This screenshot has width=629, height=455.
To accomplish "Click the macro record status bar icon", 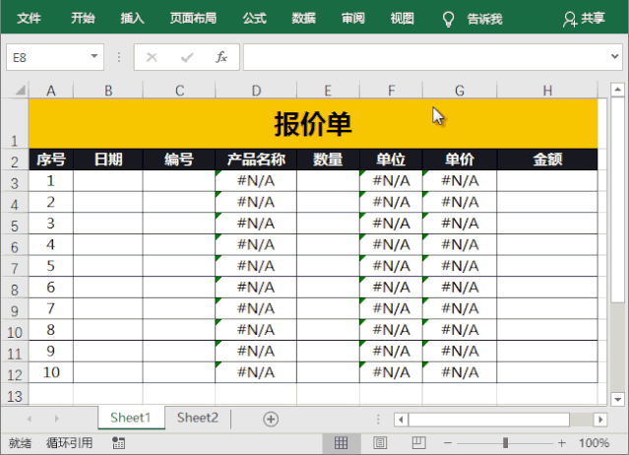I will (118, 443).
